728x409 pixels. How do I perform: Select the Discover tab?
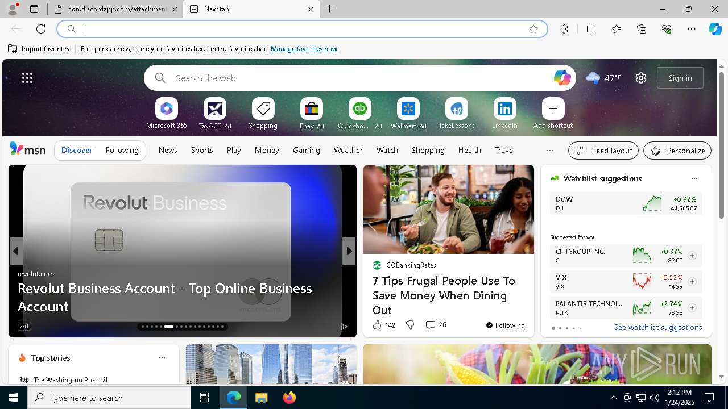click(77, 150)
